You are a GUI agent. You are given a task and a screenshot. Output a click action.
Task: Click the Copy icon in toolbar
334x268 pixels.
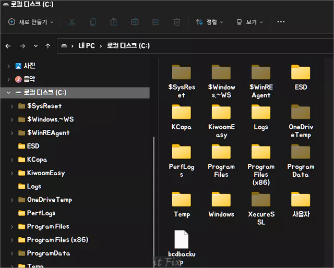coord(93,22)
